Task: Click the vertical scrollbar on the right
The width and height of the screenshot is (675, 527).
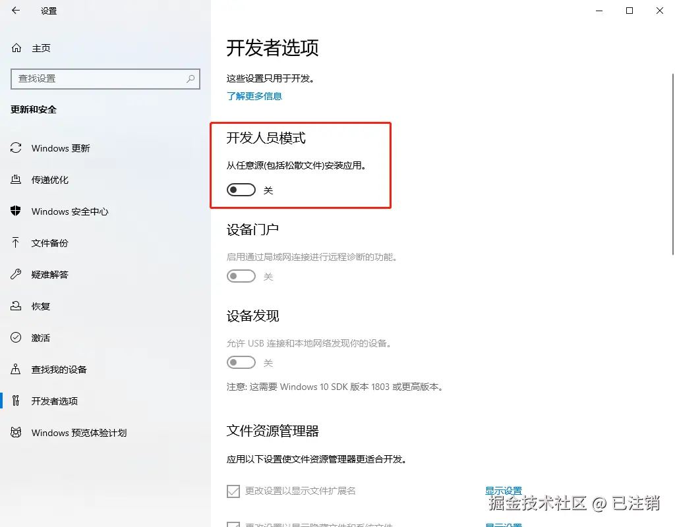Action: (673, 164)
